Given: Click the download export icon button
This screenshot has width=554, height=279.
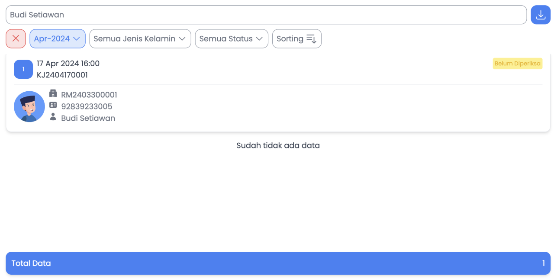Looking at the screenshot, I should tap(541, 15).
